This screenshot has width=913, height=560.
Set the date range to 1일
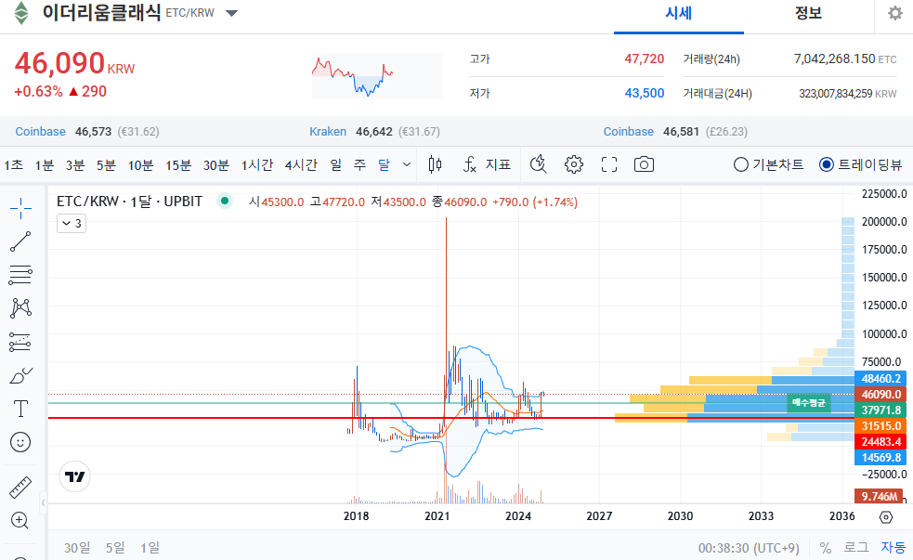(x=150, y=548)
